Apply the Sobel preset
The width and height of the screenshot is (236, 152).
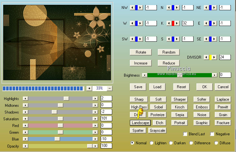(158, 107)
